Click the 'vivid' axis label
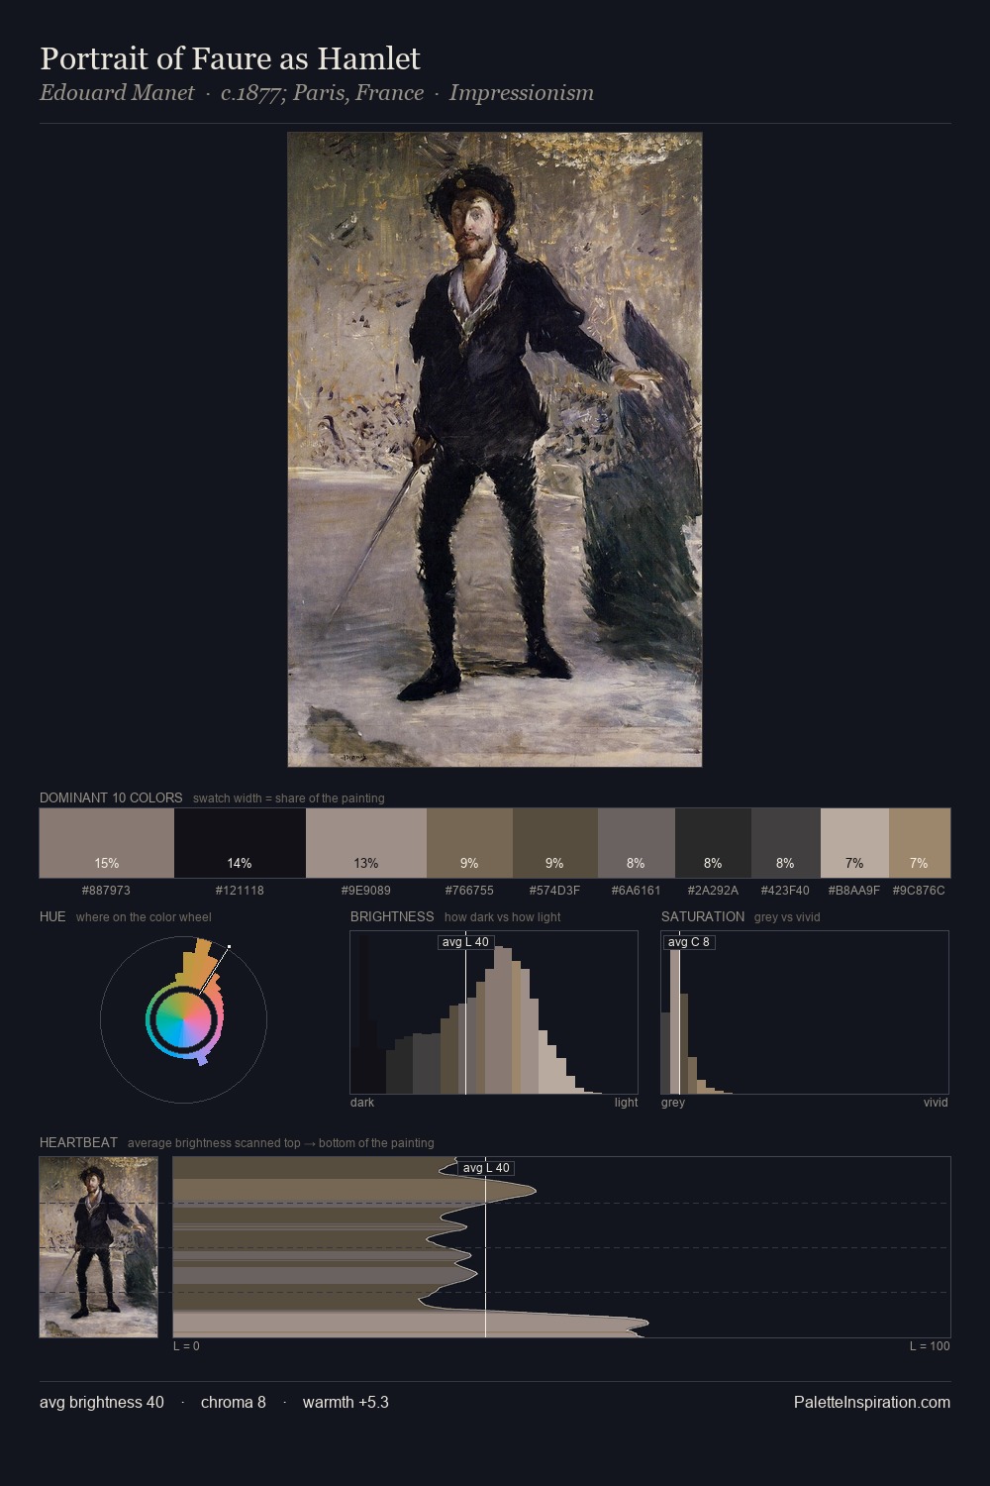The height and width of the screenshot is (1486, 990). click(936, 1103)
